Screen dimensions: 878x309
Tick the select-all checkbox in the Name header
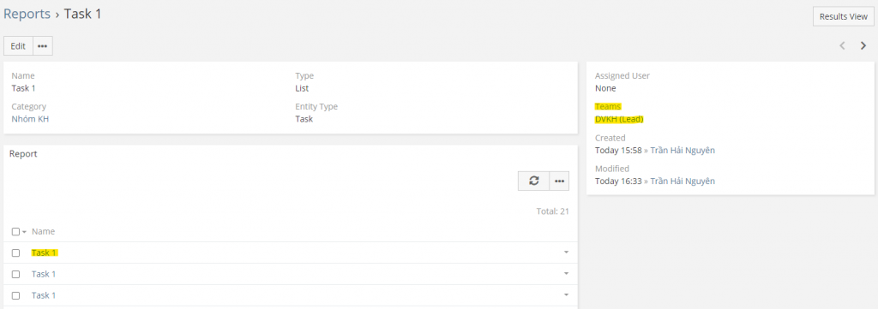click(15, 231)
